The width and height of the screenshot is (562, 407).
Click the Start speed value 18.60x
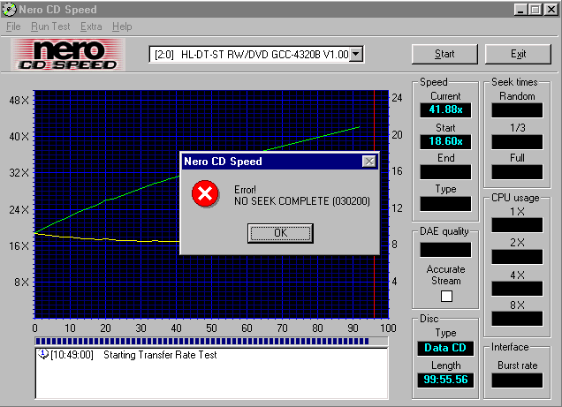point(445,141)
